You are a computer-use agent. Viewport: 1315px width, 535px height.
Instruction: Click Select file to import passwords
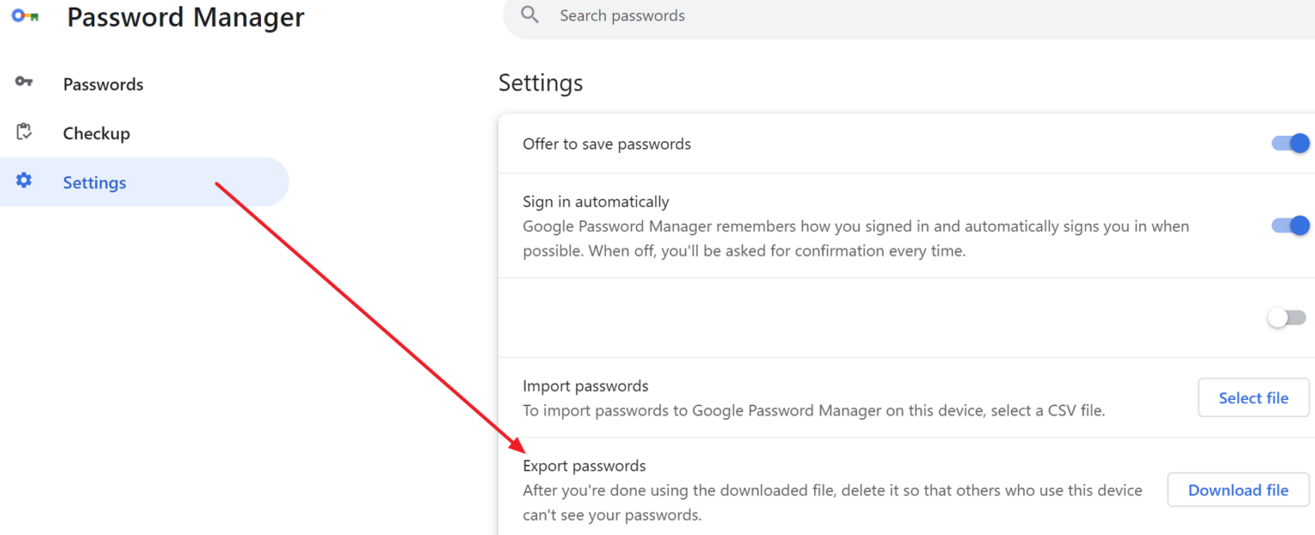click(x=1253, y=397)
